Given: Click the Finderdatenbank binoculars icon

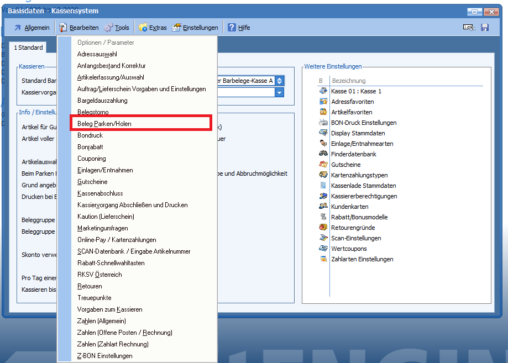Looking at the screenshot, I should pyautogui.click(x=323, y=154).
